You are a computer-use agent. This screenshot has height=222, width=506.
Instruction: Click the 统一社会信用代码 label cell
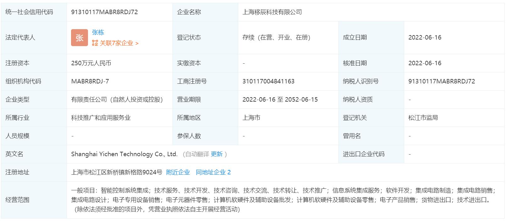tap(34, 12)
